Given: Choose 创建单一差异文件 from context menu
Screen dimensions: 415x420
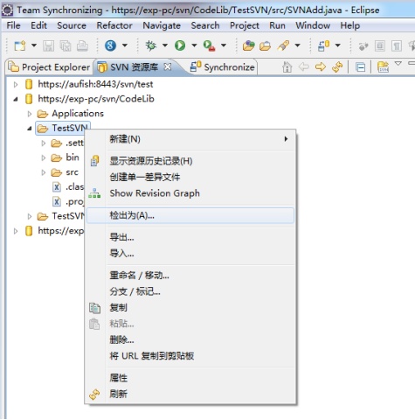Looking at the screenshot, I should [x=190, y=177].
